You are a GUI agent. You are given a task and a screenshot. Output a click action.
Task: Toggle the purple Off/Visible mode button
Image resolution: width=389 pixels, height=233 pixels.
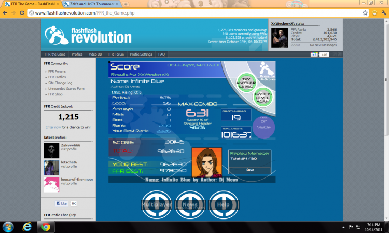click(x=263, y=127)
